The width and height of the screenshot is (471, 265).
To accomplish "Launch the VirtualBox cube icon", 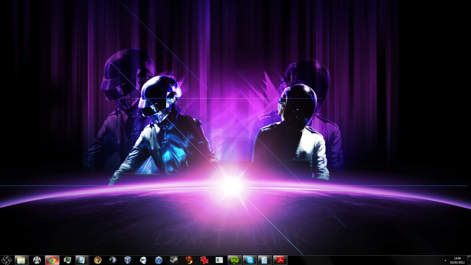I will coord(128,260).
